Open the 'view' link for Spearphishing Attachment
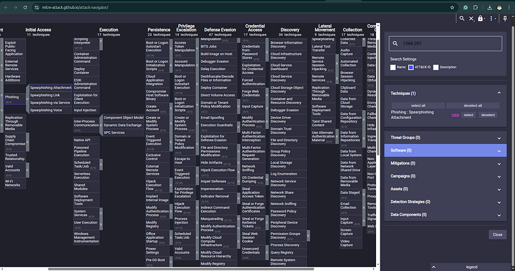This screenshot has width=515, height=271. 455,115
